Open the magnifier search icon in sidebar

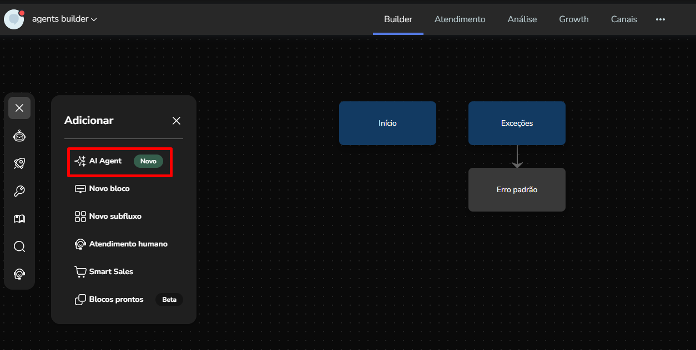tap(19, 246)
